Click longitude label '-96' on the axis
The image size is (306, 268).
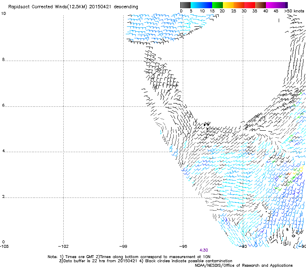pyautogui.click(x=183, y=247)
